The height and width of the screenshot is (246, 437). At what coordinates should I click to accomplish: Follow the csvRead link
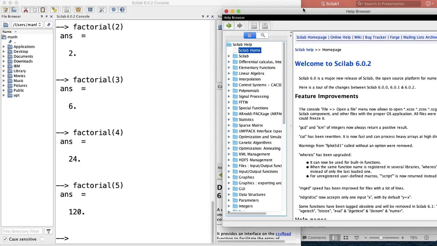(x=283, y=234)
